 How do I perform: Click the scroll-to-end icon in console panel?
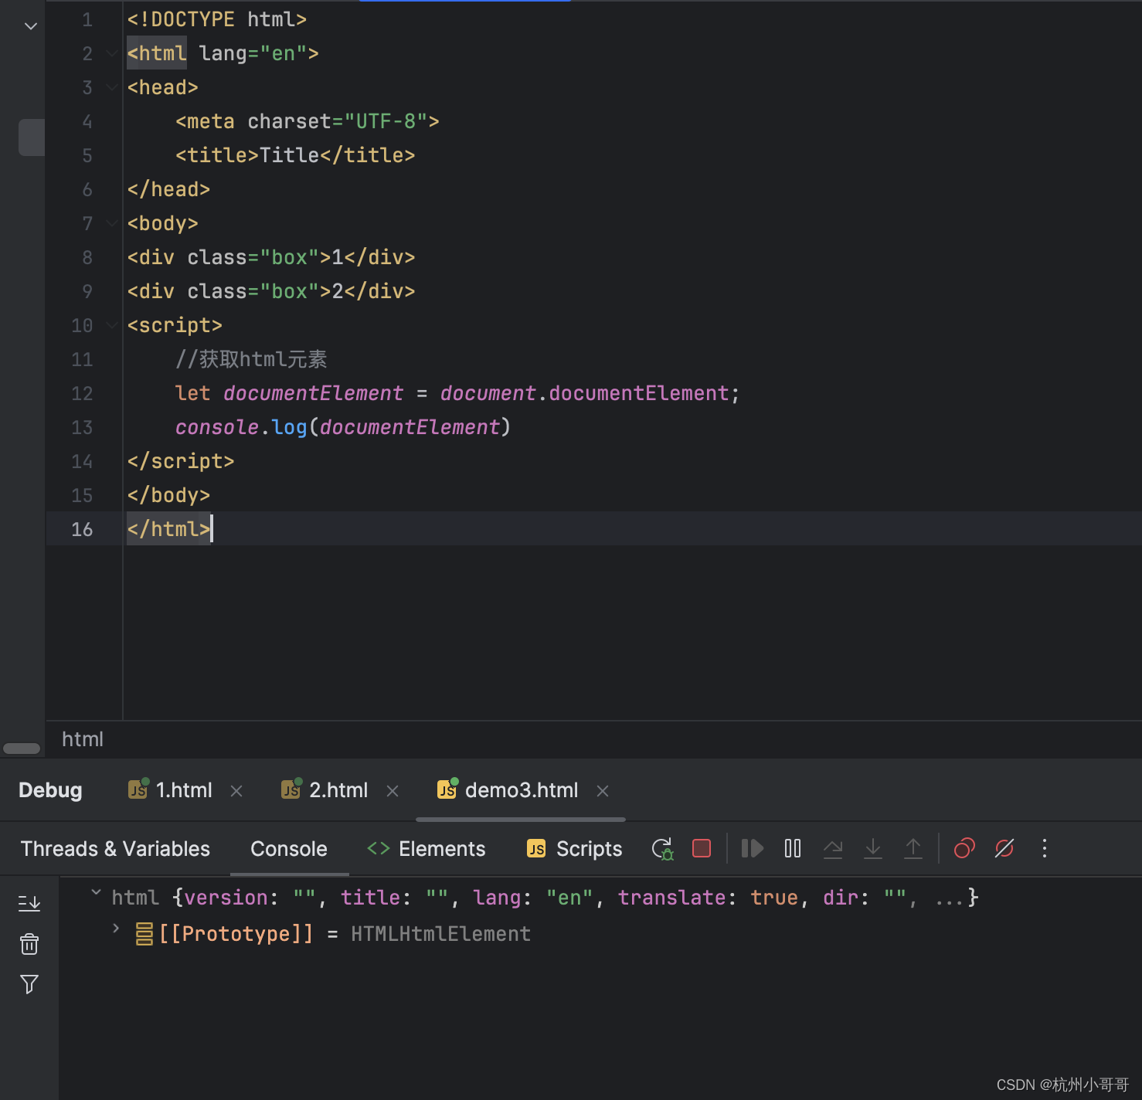point(29,902)
